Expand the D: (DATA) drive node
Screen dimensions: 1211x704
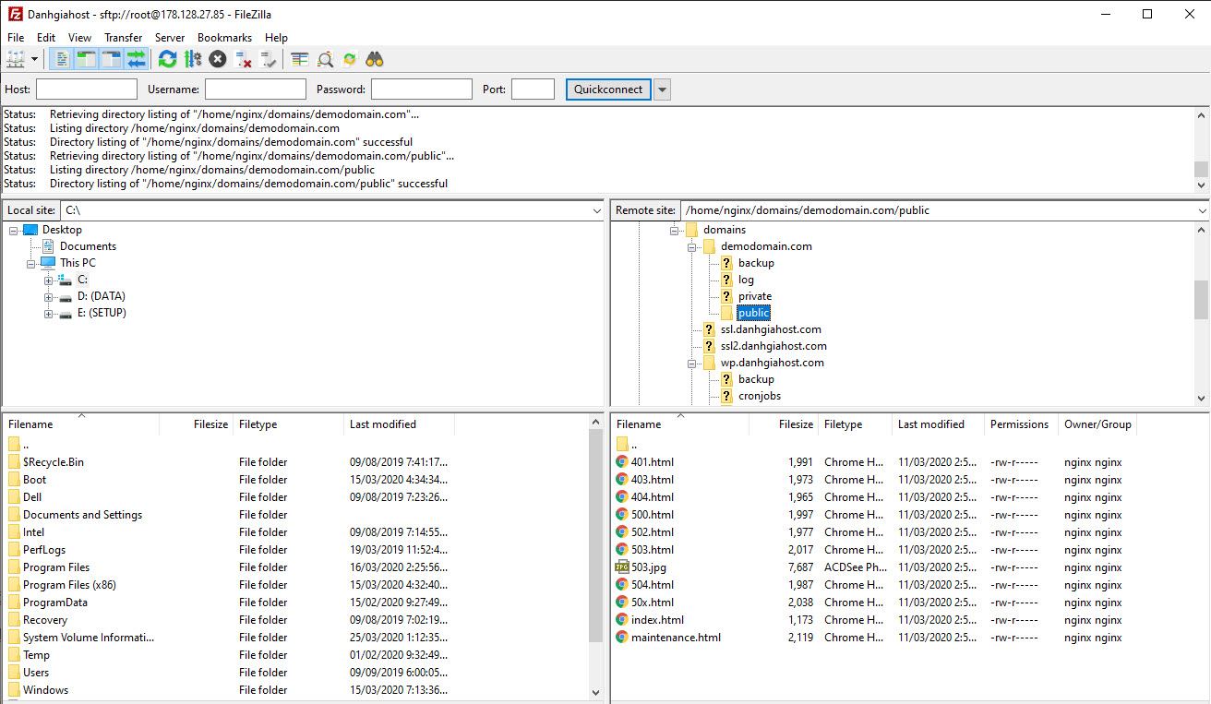49,296
